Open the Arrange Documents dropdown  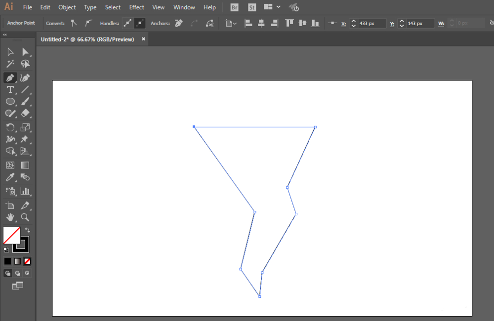click(x=272, y=7)
